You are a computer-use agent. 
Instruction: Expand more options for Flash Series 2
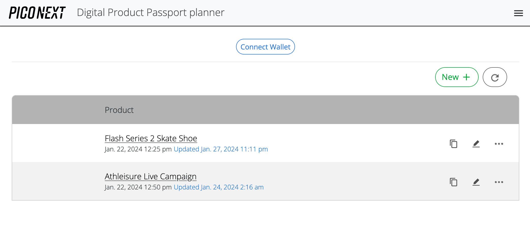499,144
